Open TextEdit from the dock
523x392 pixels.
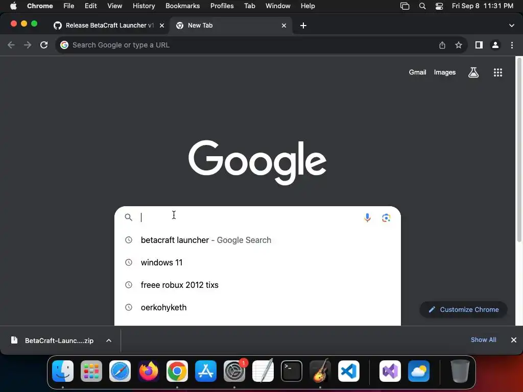263,371
